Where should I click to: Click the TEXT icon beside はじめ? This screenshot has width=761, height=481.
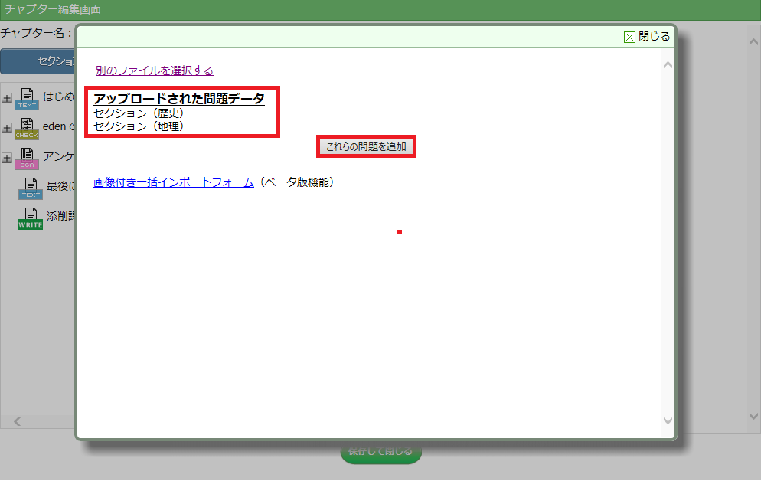coord(28,99)
